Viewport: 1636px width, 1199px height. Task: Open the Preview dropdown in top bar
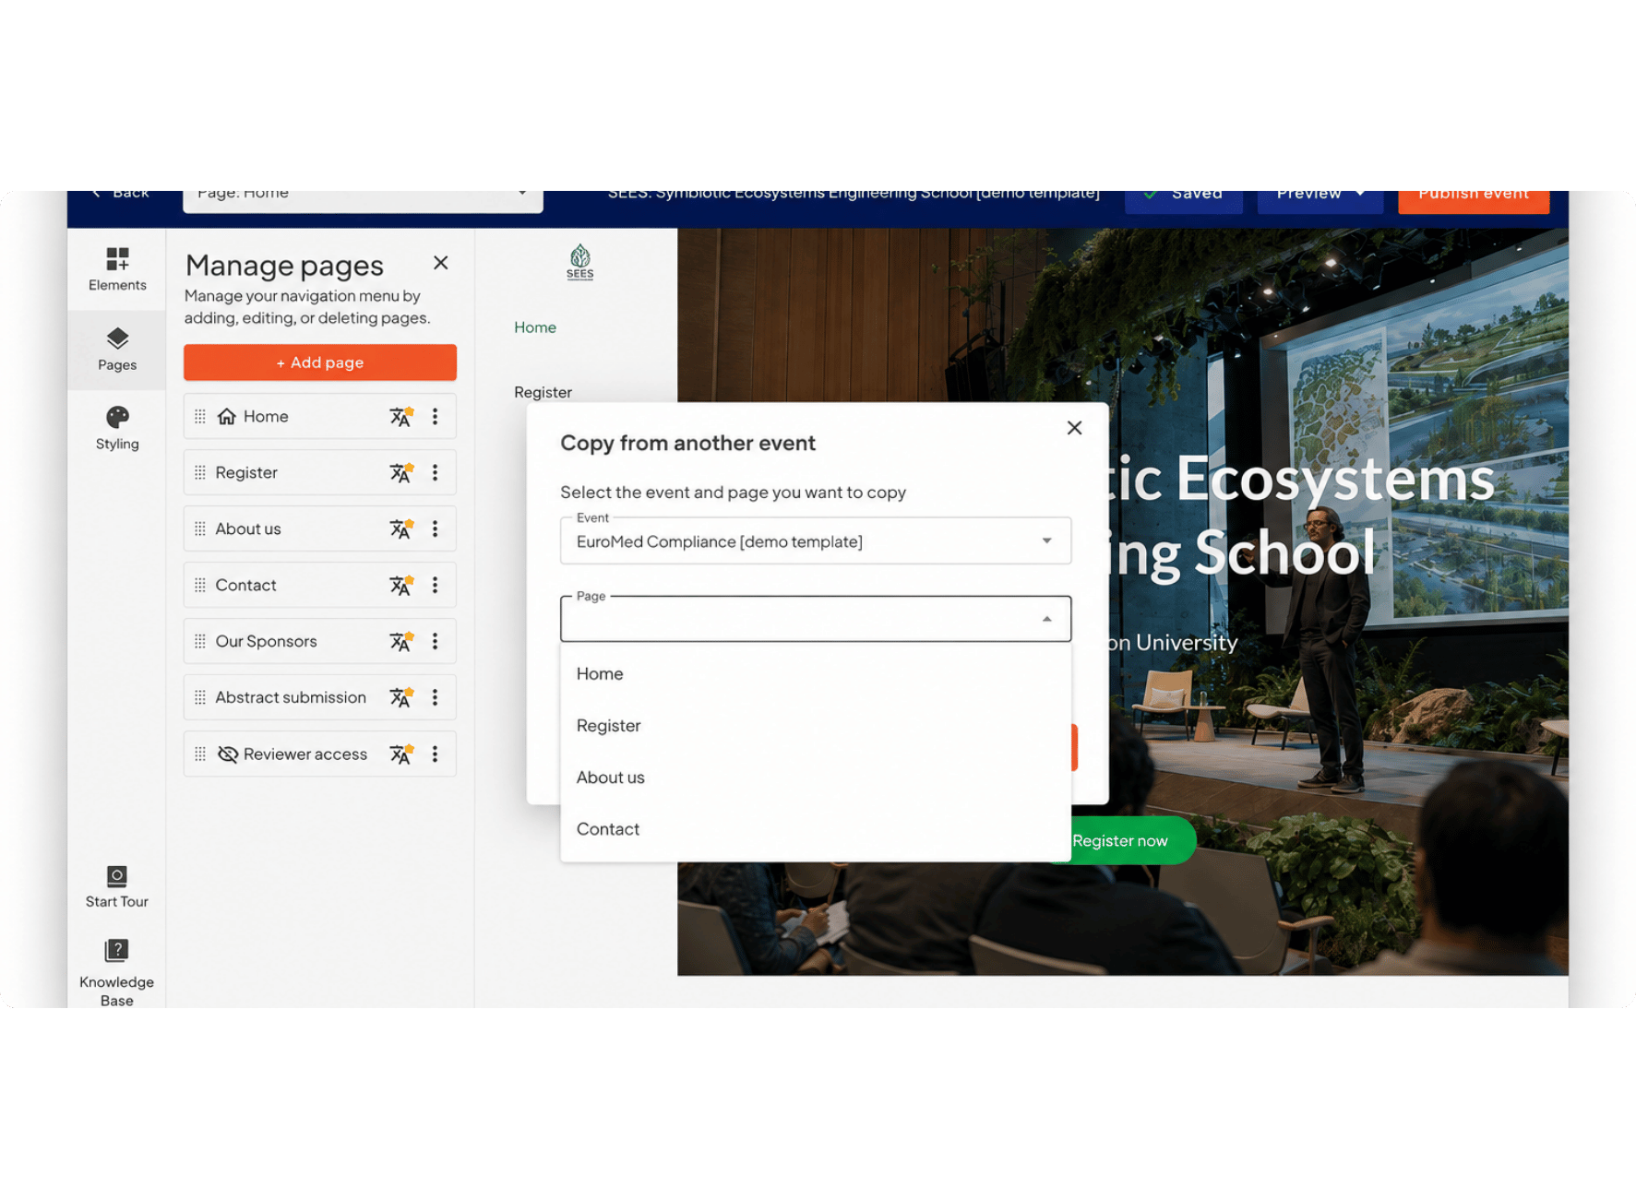coord(1320,196)
